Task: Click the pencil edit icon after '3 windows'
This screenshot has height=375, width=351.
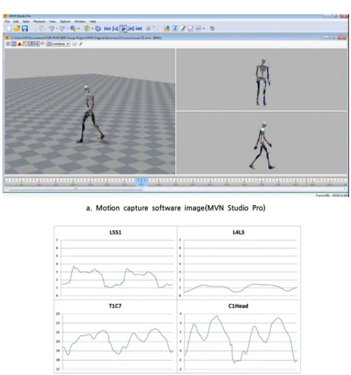Action: (80, 44)
